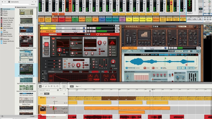The width and height of the screenshot is (212, 119).
Task: Select 808 kicks mixer channel label
Action: pos(156,20)
